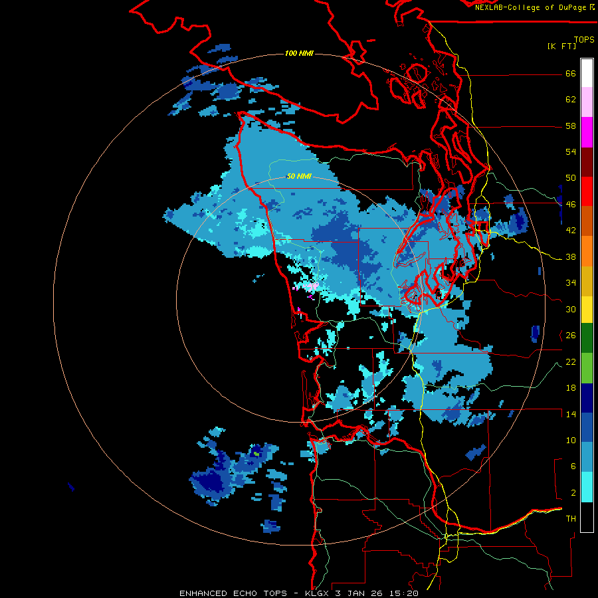Select the light blue legend swatch
This screenshot has height=598, width=598.
[x=587, y=457]
